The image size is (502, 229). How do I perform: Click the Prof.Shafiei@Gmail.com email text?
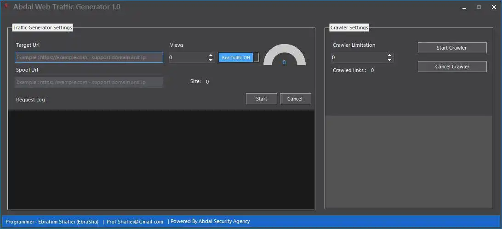click(135, 221)
